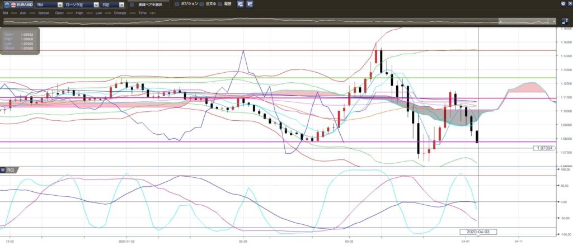Click the OHLC info box
The width and height of the screenshot is (573, 250).
20,41
